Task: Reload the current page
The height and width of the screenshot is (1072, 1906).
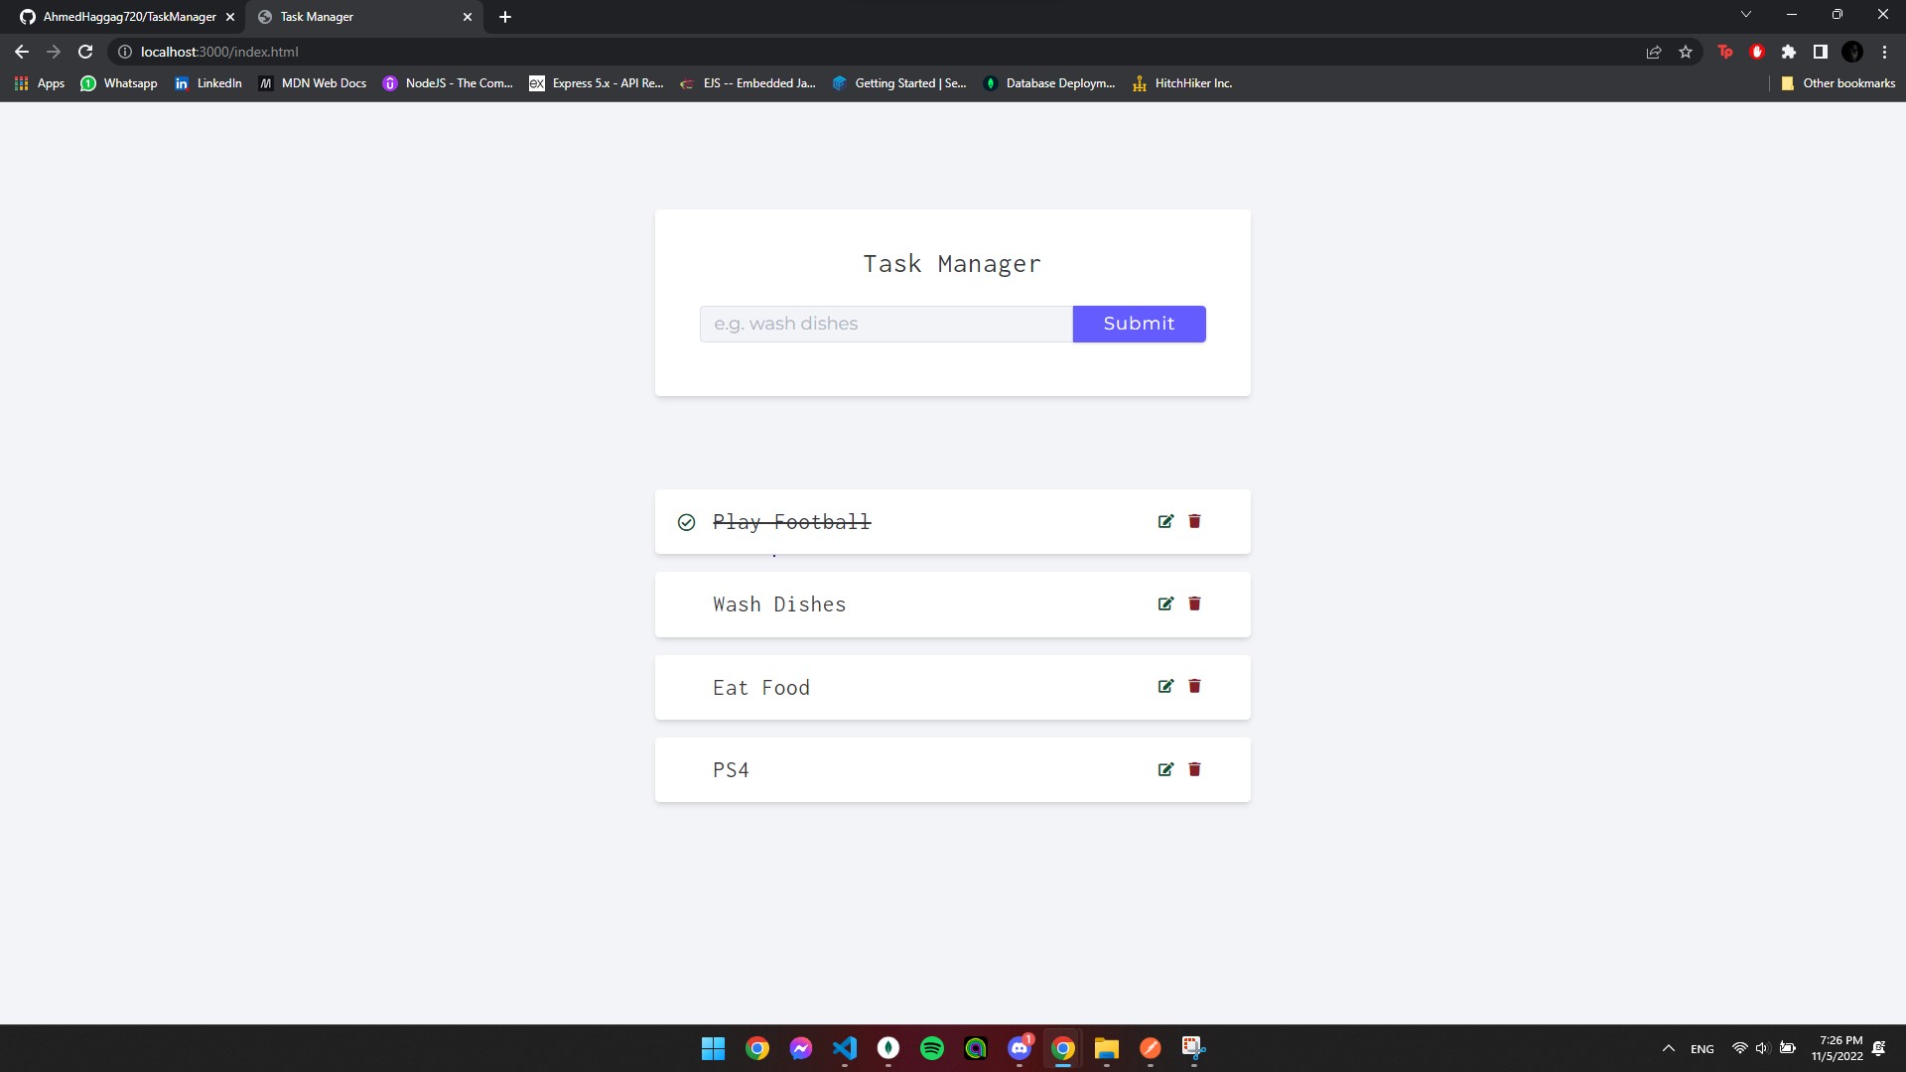Action: click(x=85, y=52)
